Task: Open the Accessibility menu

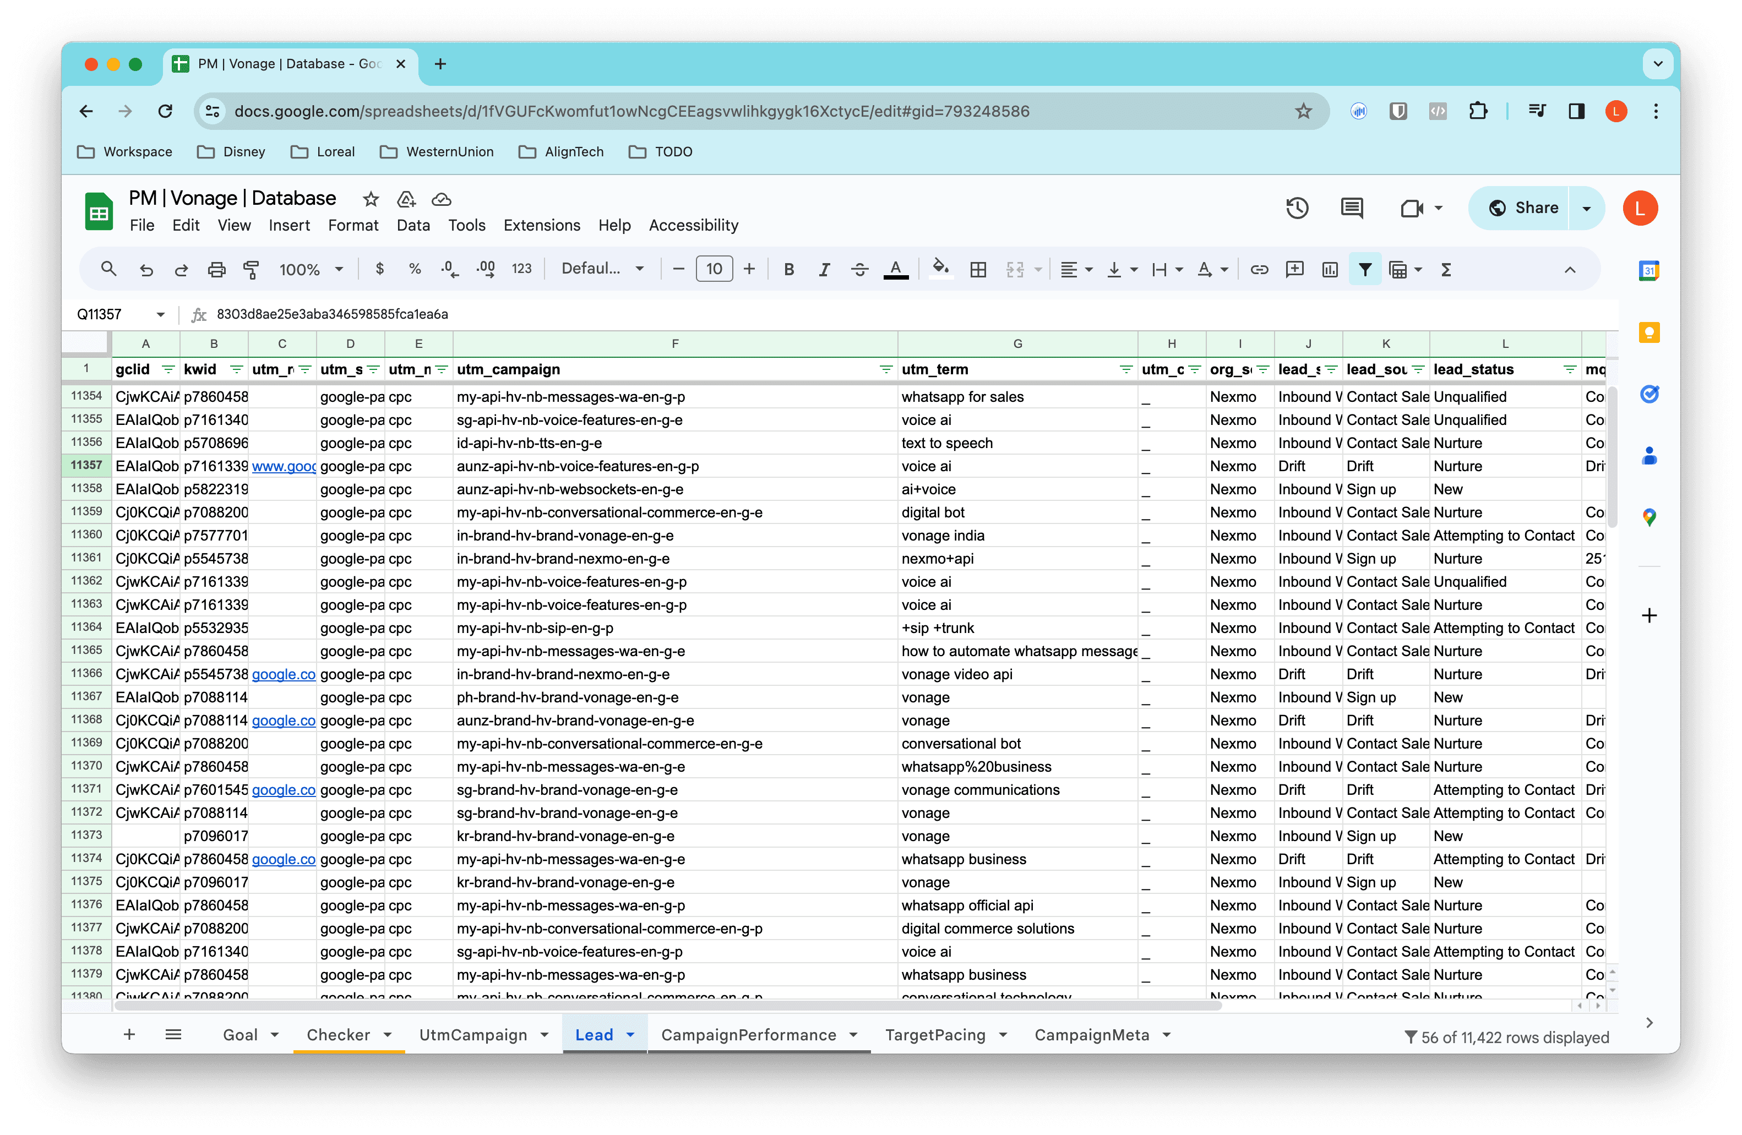Action: pos(693,225)
